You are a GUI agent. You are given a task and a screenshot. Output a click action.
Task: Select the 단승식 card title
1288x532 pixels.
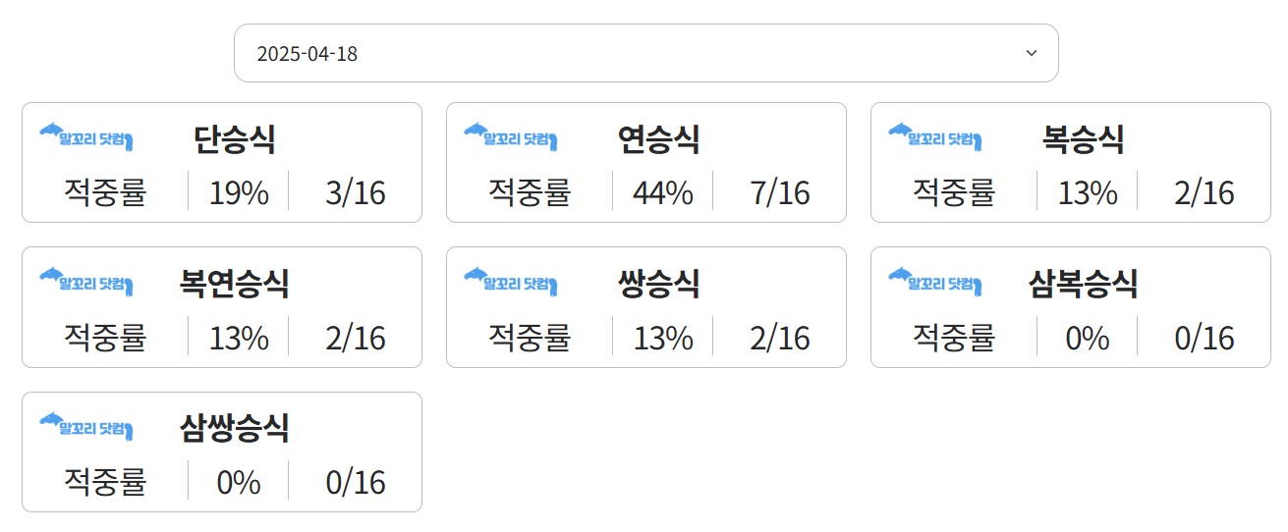tap(235, 139)
